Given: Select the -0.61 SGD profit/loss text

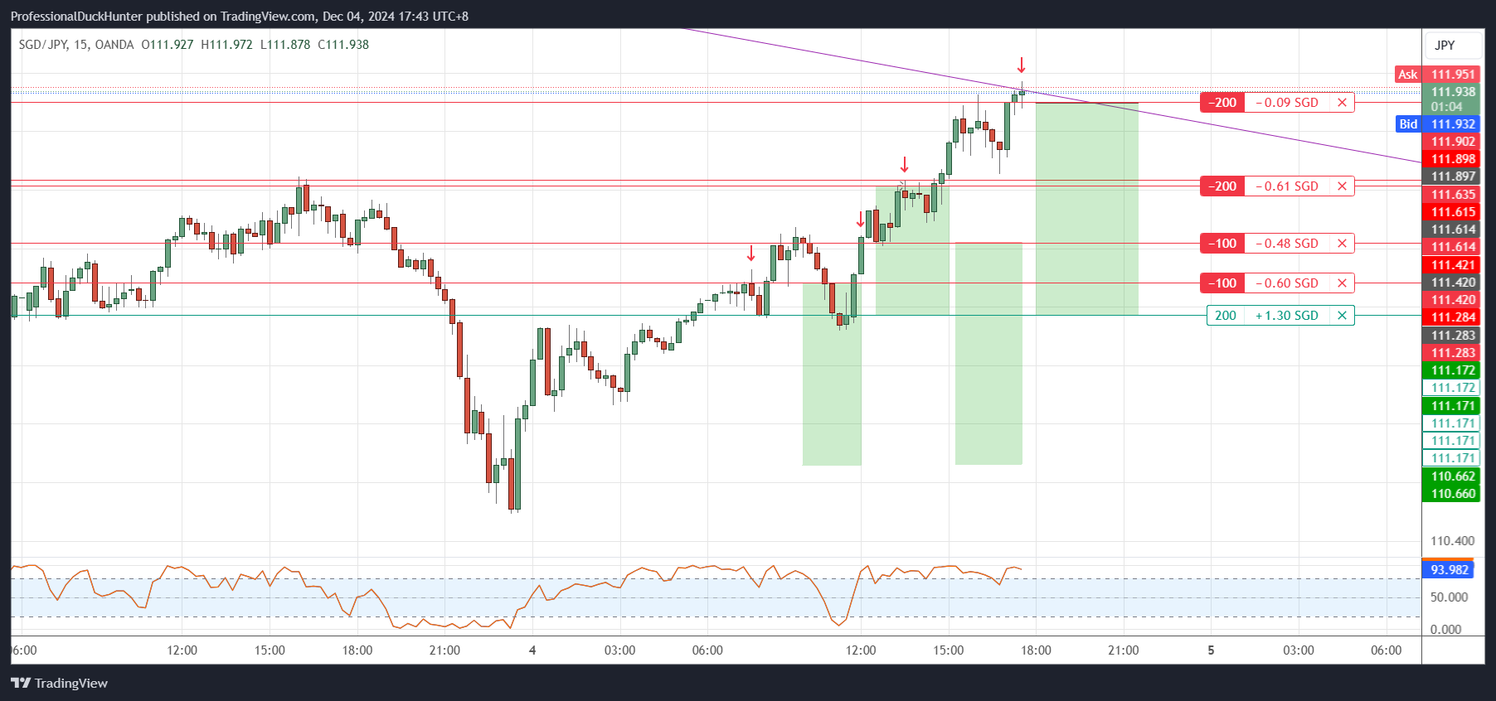Looking at the screenshot, I should click(x=1287, y=186).
